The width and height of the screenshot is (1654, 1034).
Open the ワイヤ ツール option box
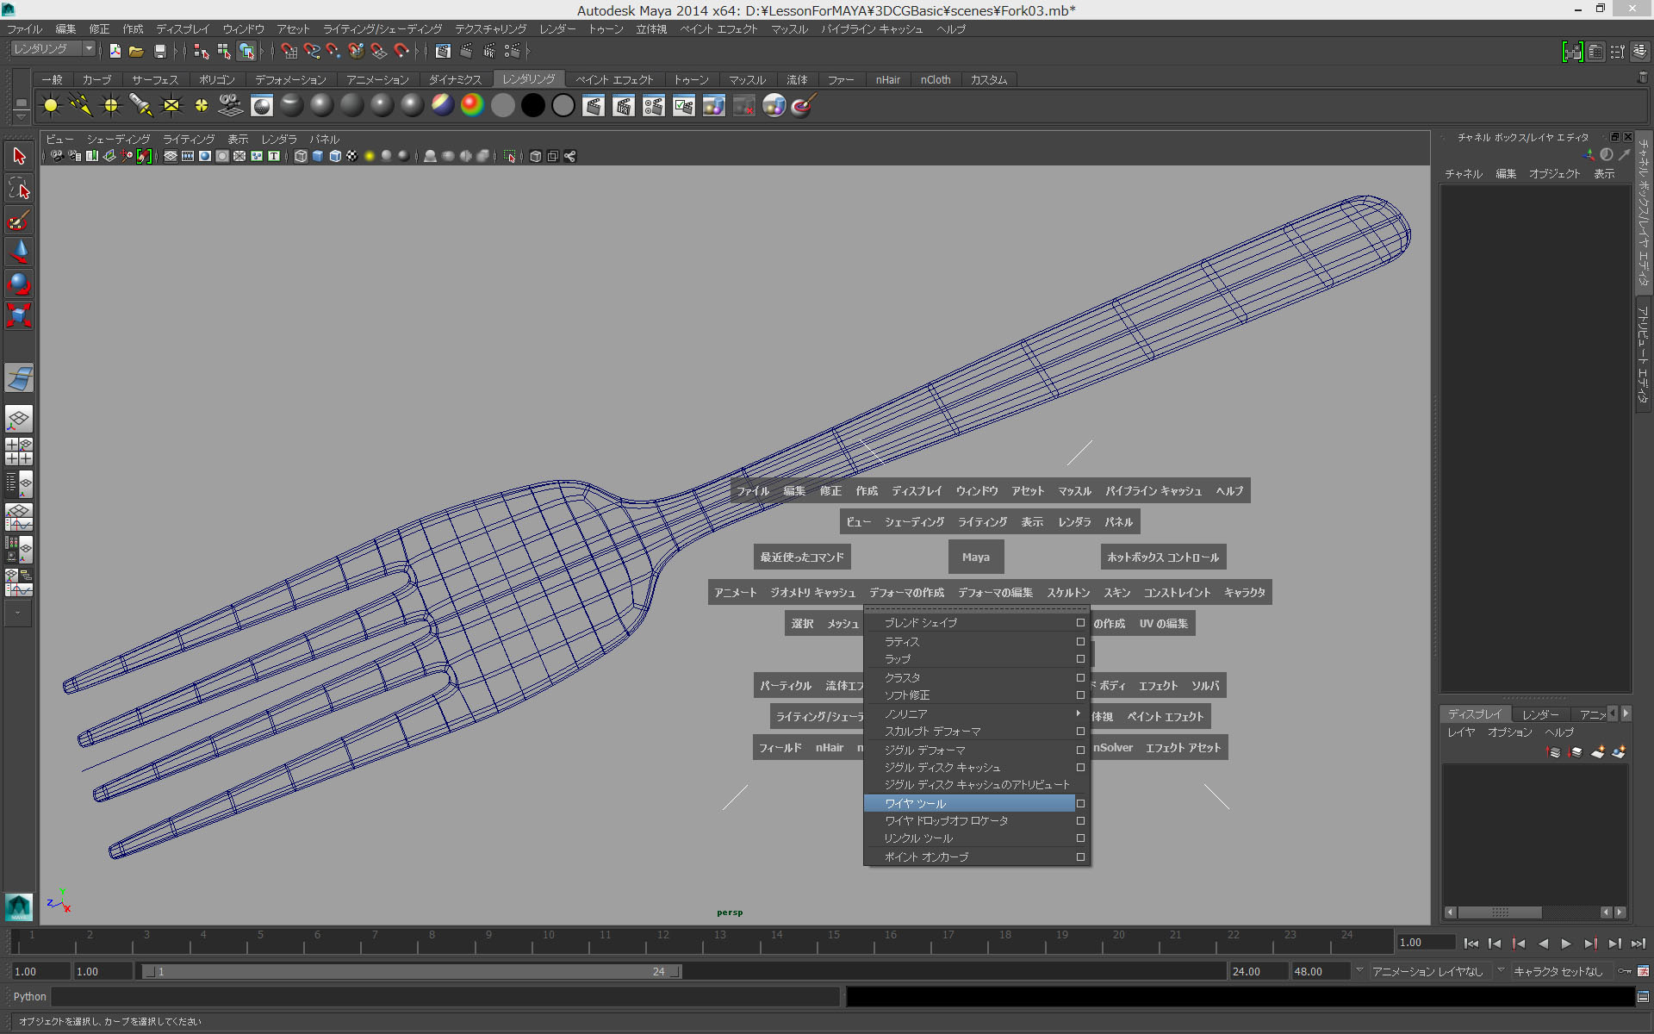[1079, 803]
